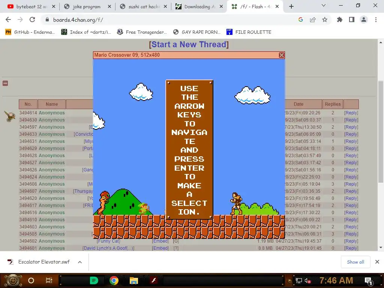Image resolution: width=384 pixels, height=288 pixels.
Task: Open the FILE ROULETTE bookmark
Action: [249, 32]
